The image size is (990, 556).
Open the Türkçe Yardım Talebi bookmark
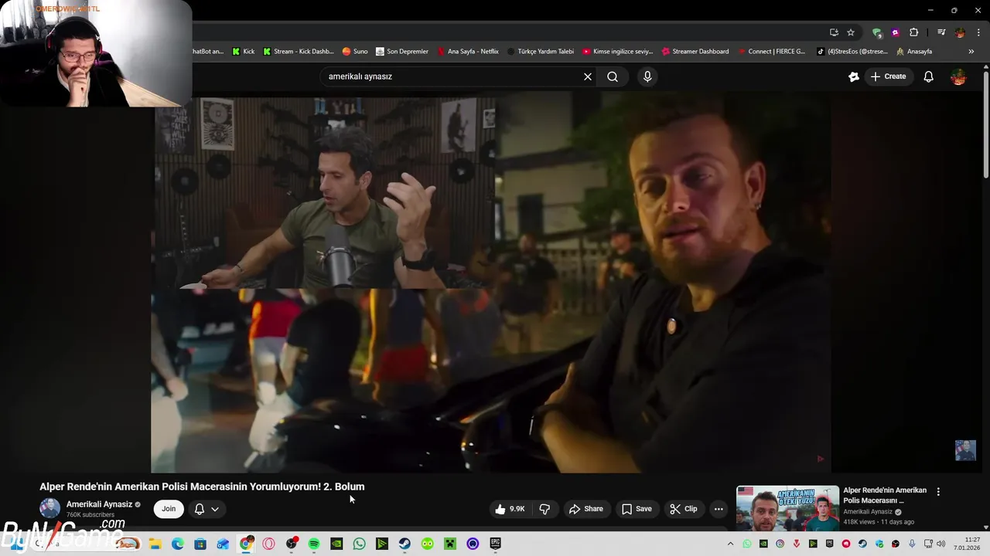pos(540,52)
